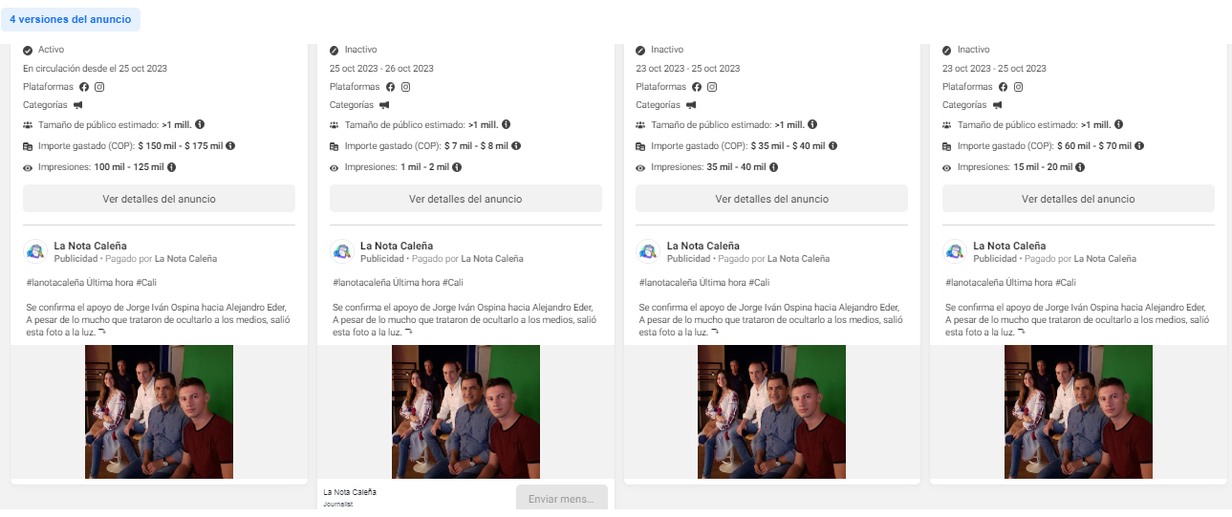Click the group photo in the $35–40 mil ad

[x=771, y=412]
